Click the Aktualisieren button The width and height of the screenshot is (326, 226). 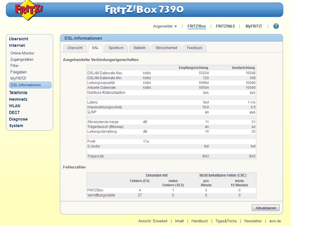tap(266, 208)
